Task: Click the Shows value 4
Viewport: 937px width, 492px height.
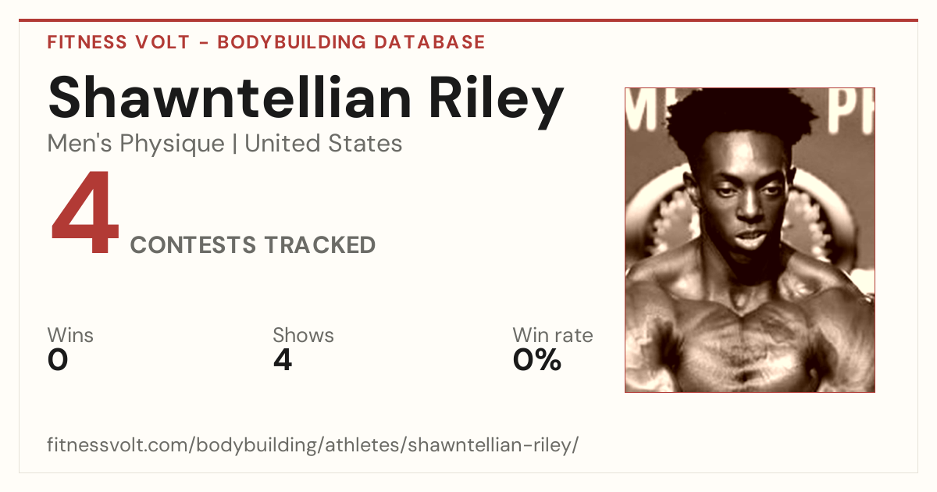Action: 283,360
